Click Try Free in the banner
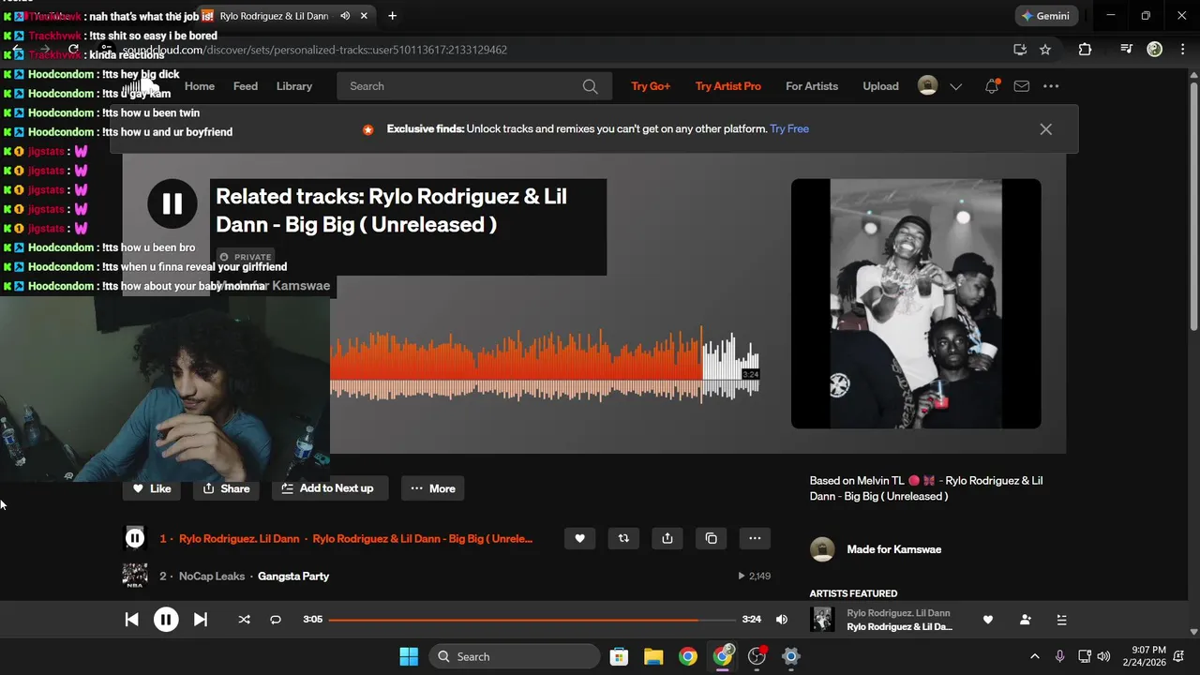The image size is (1200, 675). [789, 129]
